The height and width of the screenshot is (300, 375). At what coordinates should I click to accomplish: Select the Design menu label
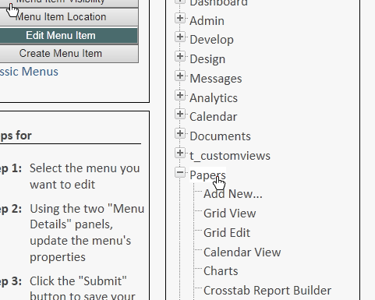pyautogui.click(x=207, y=59)
